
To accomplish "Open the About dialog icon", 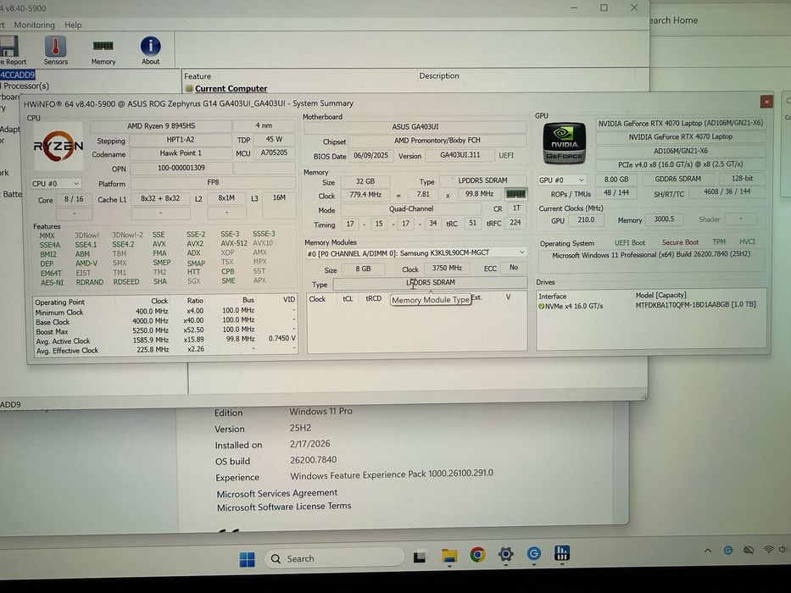I will coord(150,51).
